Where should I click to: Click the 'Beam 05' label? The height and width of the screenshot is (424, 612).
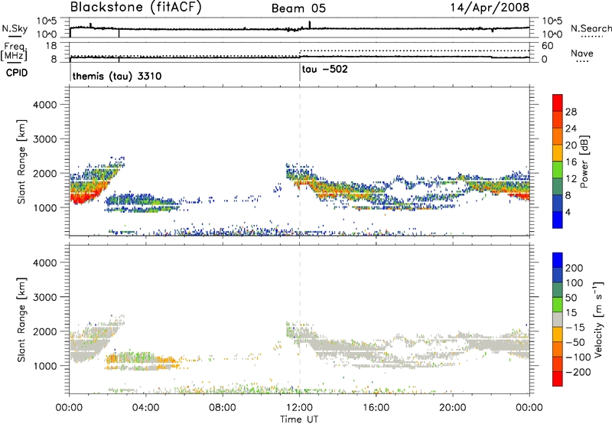(x=298, y=8)
